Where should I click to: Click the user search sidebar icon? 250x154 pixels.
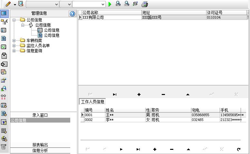click(x=4, y=89)
